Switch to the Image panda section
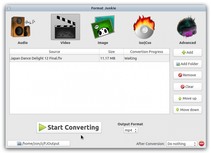211x153 pixels. point(103,27)
